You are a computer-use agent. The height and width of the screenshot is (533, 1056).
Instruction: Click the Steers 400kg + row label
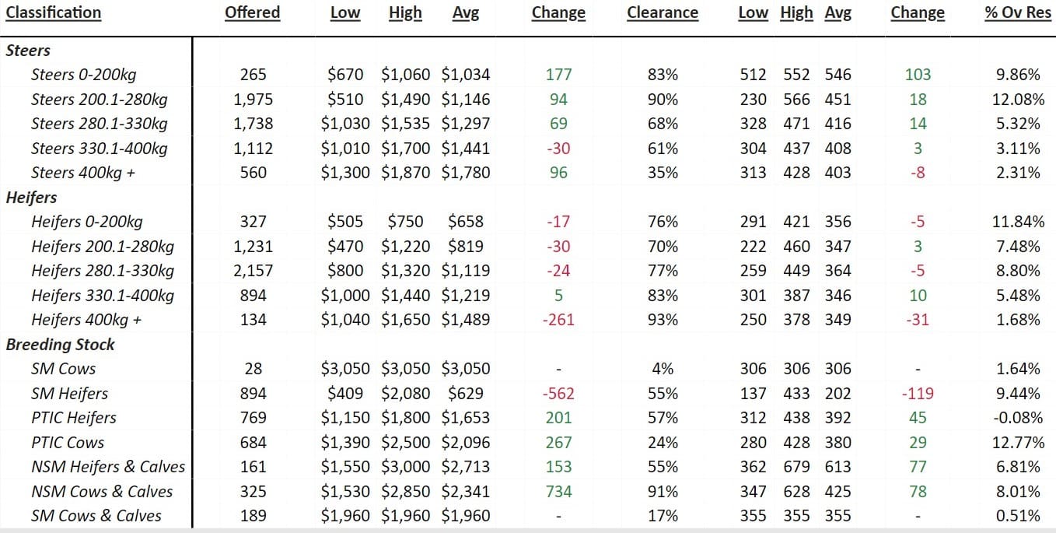coord(83,173)
